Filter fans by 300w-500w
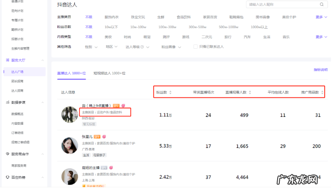334x192 pixels. pyautogui.click(x=197, y=27)
